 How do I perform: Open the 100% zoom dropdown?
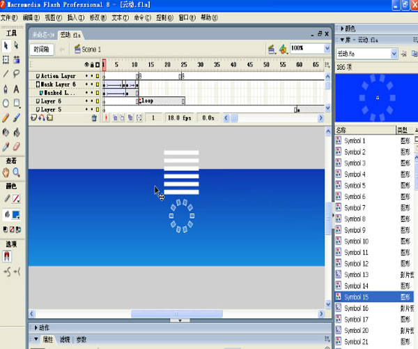tap(325, 49)
